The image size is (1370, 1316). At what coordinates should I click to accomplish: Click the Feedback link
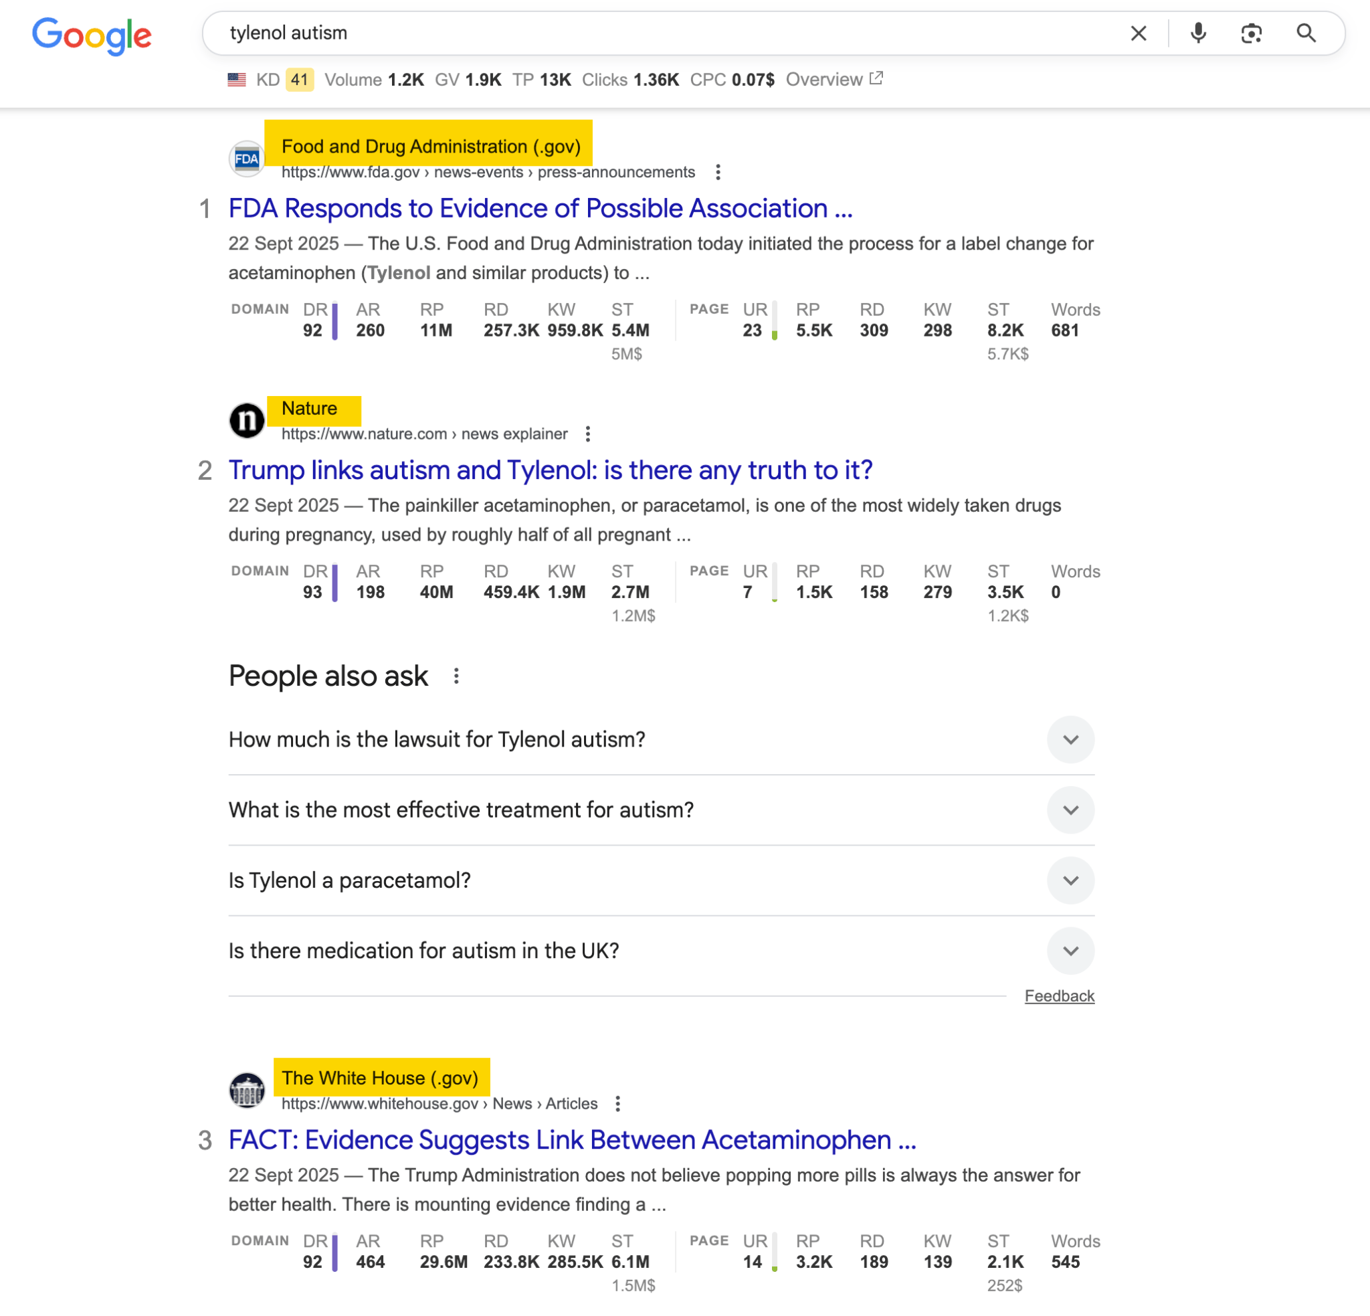point(1059,996)
